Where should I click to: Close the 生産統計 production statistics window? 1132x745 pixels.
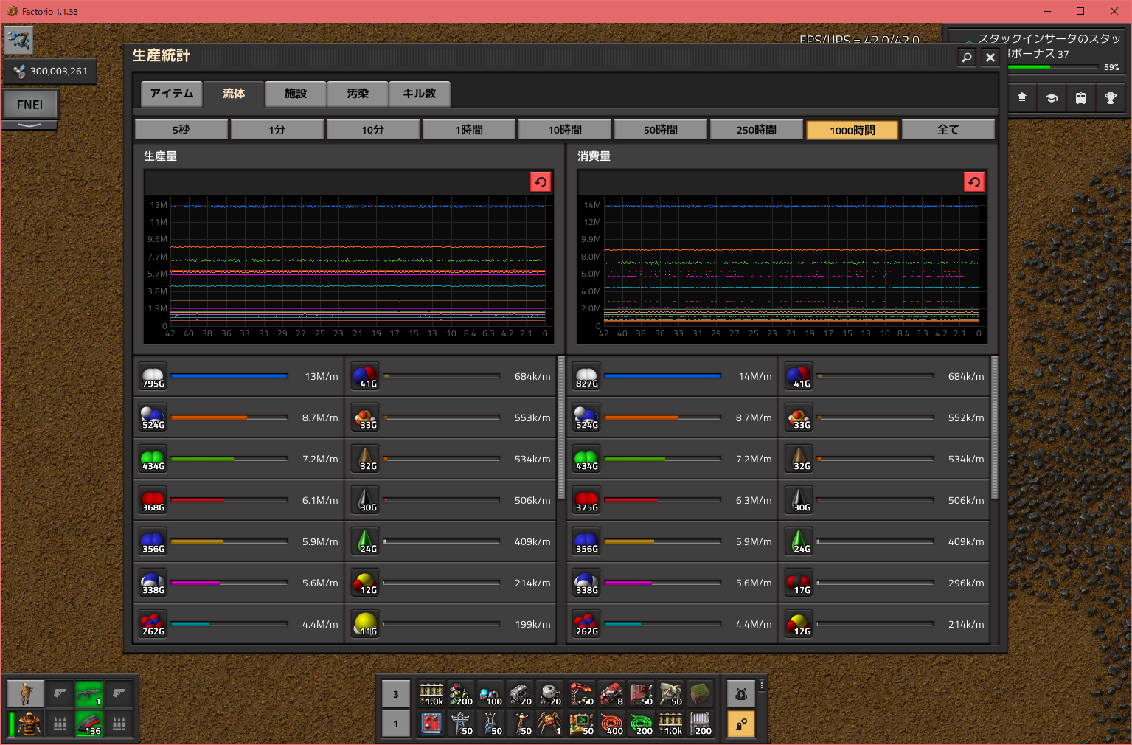click(990, 57)
